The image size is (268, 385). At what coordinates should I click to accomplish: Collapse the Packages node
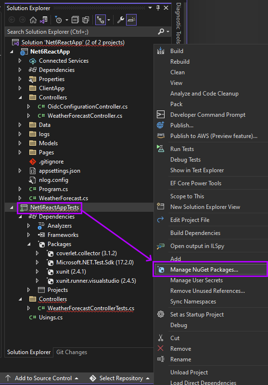tap(29, 244)
